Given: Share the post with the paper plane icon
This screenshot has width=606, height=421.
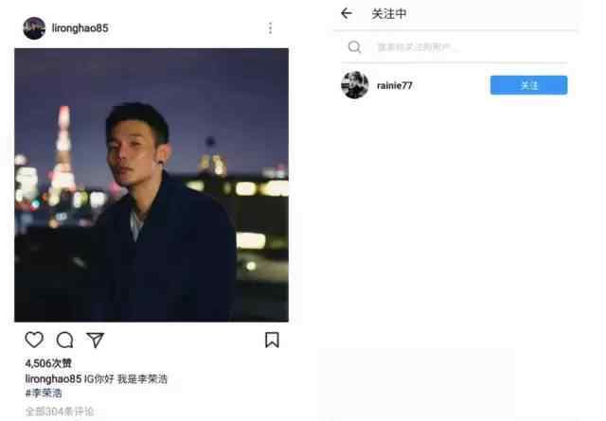Looking at the screenshot, I should click(x=95, y=340).
